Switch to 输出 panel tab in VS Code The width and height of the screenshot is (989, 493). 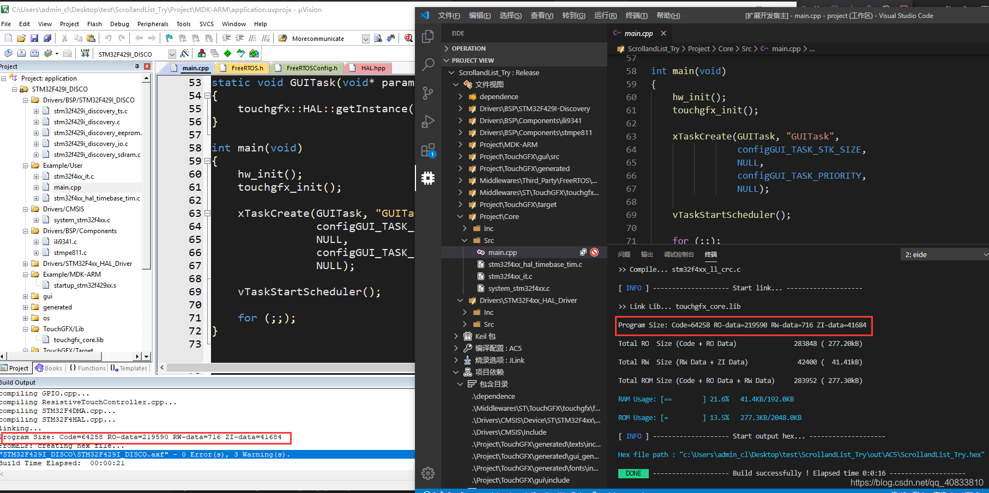[x=647, y=254]
